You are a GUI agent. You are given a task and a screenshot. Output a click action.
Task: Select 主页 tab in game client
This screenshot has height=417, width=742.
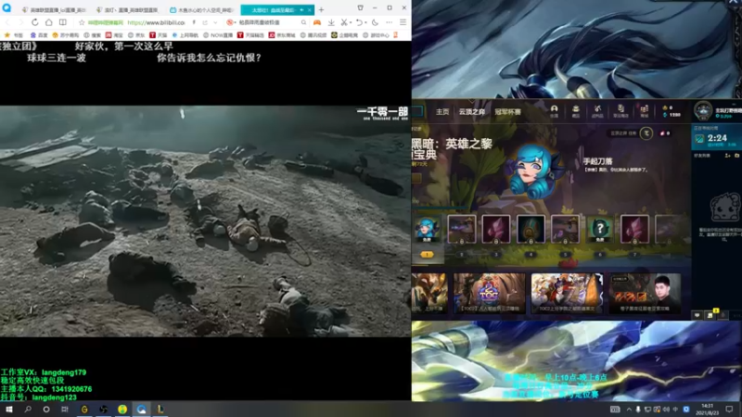(442, 112)
